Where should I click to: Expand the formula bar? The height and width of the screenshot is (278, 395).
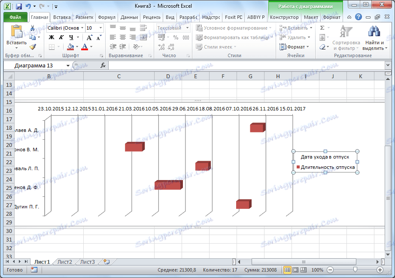click(388, 66)
